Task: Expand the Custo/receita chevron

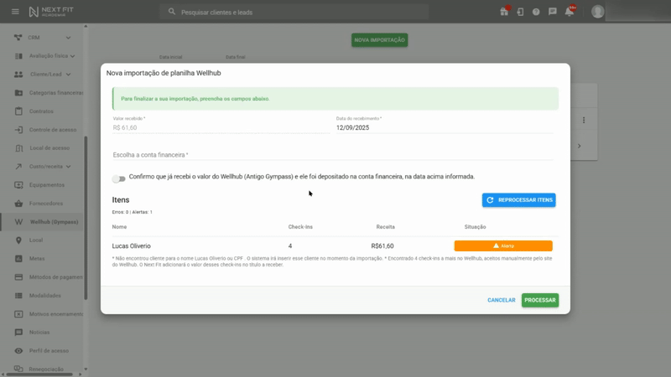Action: [x=68, y=167]
